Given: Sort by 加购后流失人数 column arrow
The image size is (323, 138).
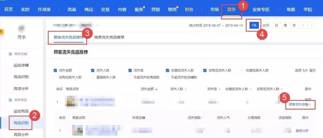Looking at the screenshot, I should (282, 89).
